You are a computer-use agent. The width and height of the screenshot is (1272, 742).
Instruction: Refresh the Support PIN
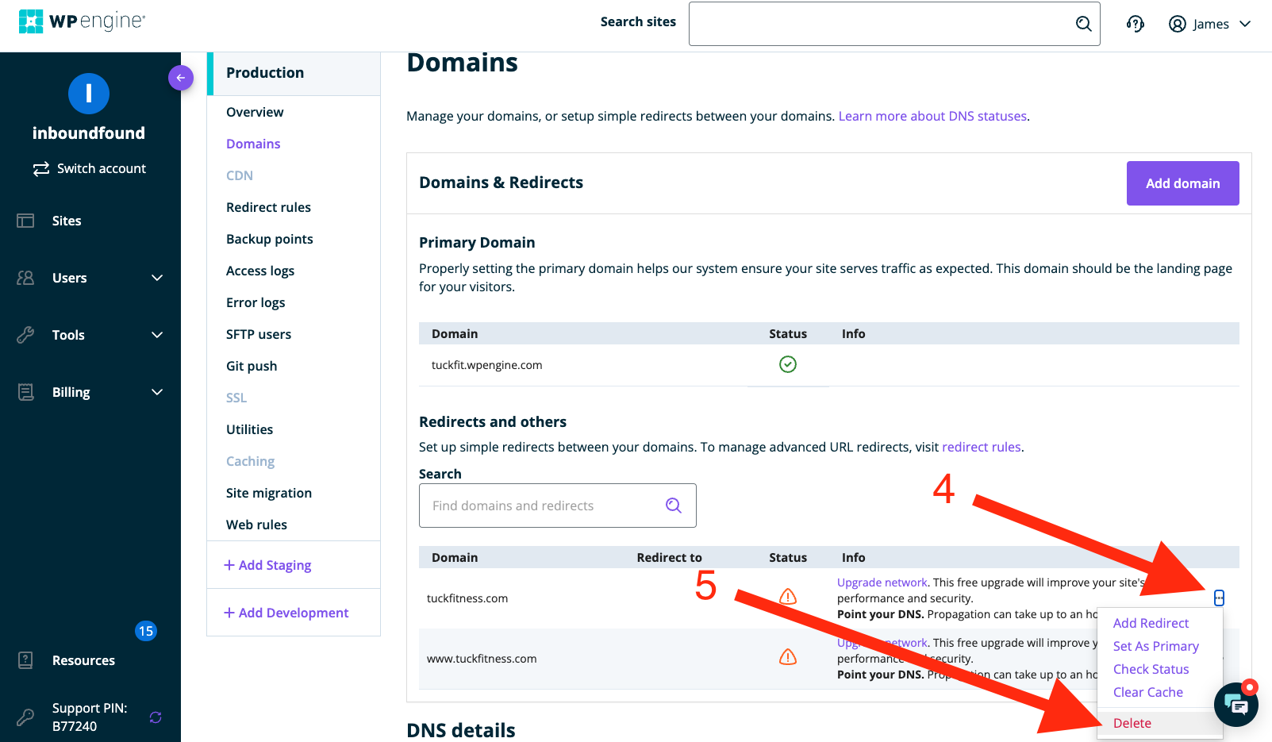click(x=156, y=717)
